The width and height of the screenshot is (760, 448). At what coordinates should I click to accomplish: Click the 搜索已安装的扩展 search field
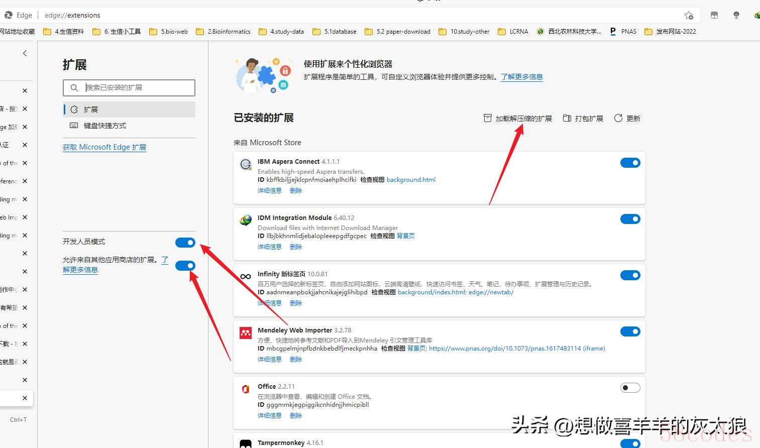[x=136, y=87]
